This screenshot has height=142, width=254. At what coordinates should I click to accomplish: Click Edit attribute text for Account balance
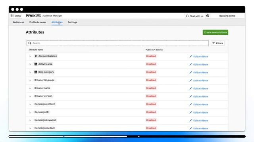coord(200,56)
